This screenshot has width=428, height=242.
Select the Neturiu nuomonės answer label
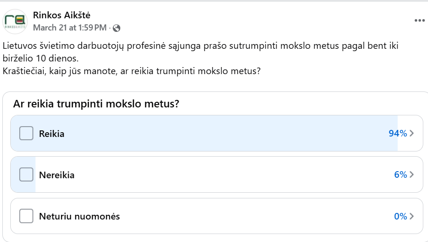coord(79,216)
